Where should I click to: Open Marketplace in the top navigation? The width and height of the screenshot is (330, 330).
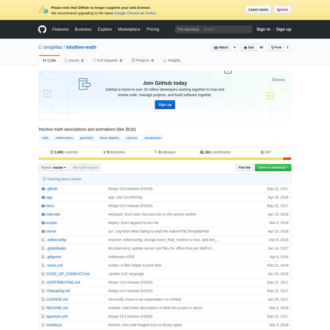point(129,29)
